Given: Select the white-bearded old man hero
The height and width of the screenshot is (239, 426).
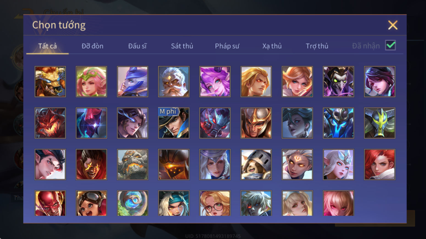Looking at the screenshot, I should tap(174, 81).
